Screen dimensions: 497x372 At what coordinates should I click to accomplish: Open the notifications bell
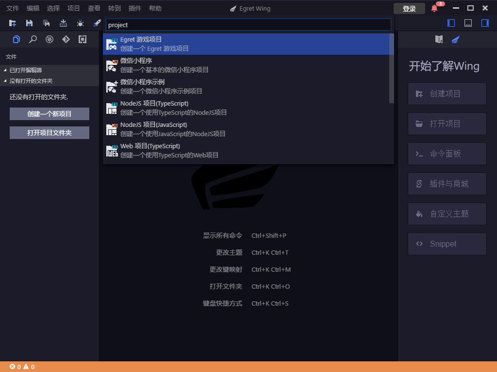pos(434,9)
